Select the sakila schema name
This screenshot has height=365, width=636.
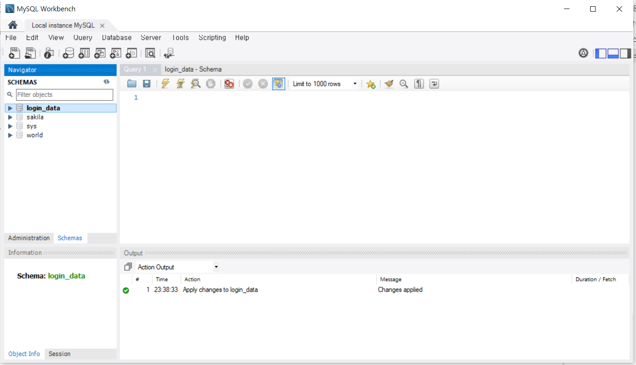pyautogui.click(x=35, y=117)
